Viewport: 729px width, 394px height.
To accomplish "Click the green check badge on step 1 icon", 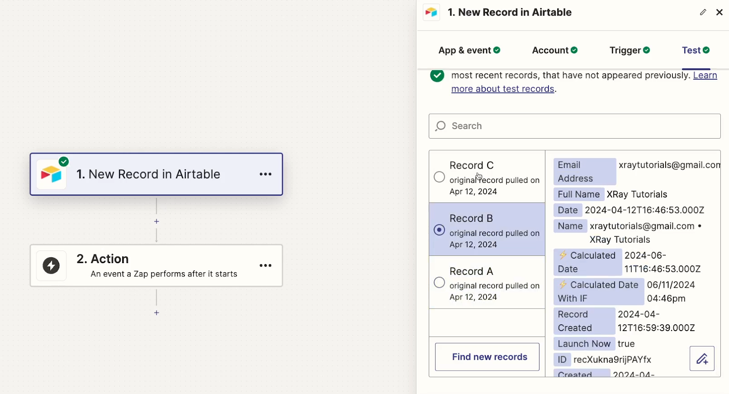I will (x=64, y=161).
